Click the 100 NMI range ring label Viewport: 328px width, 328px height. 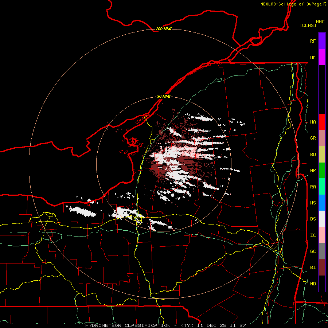(x=164, y=29)
